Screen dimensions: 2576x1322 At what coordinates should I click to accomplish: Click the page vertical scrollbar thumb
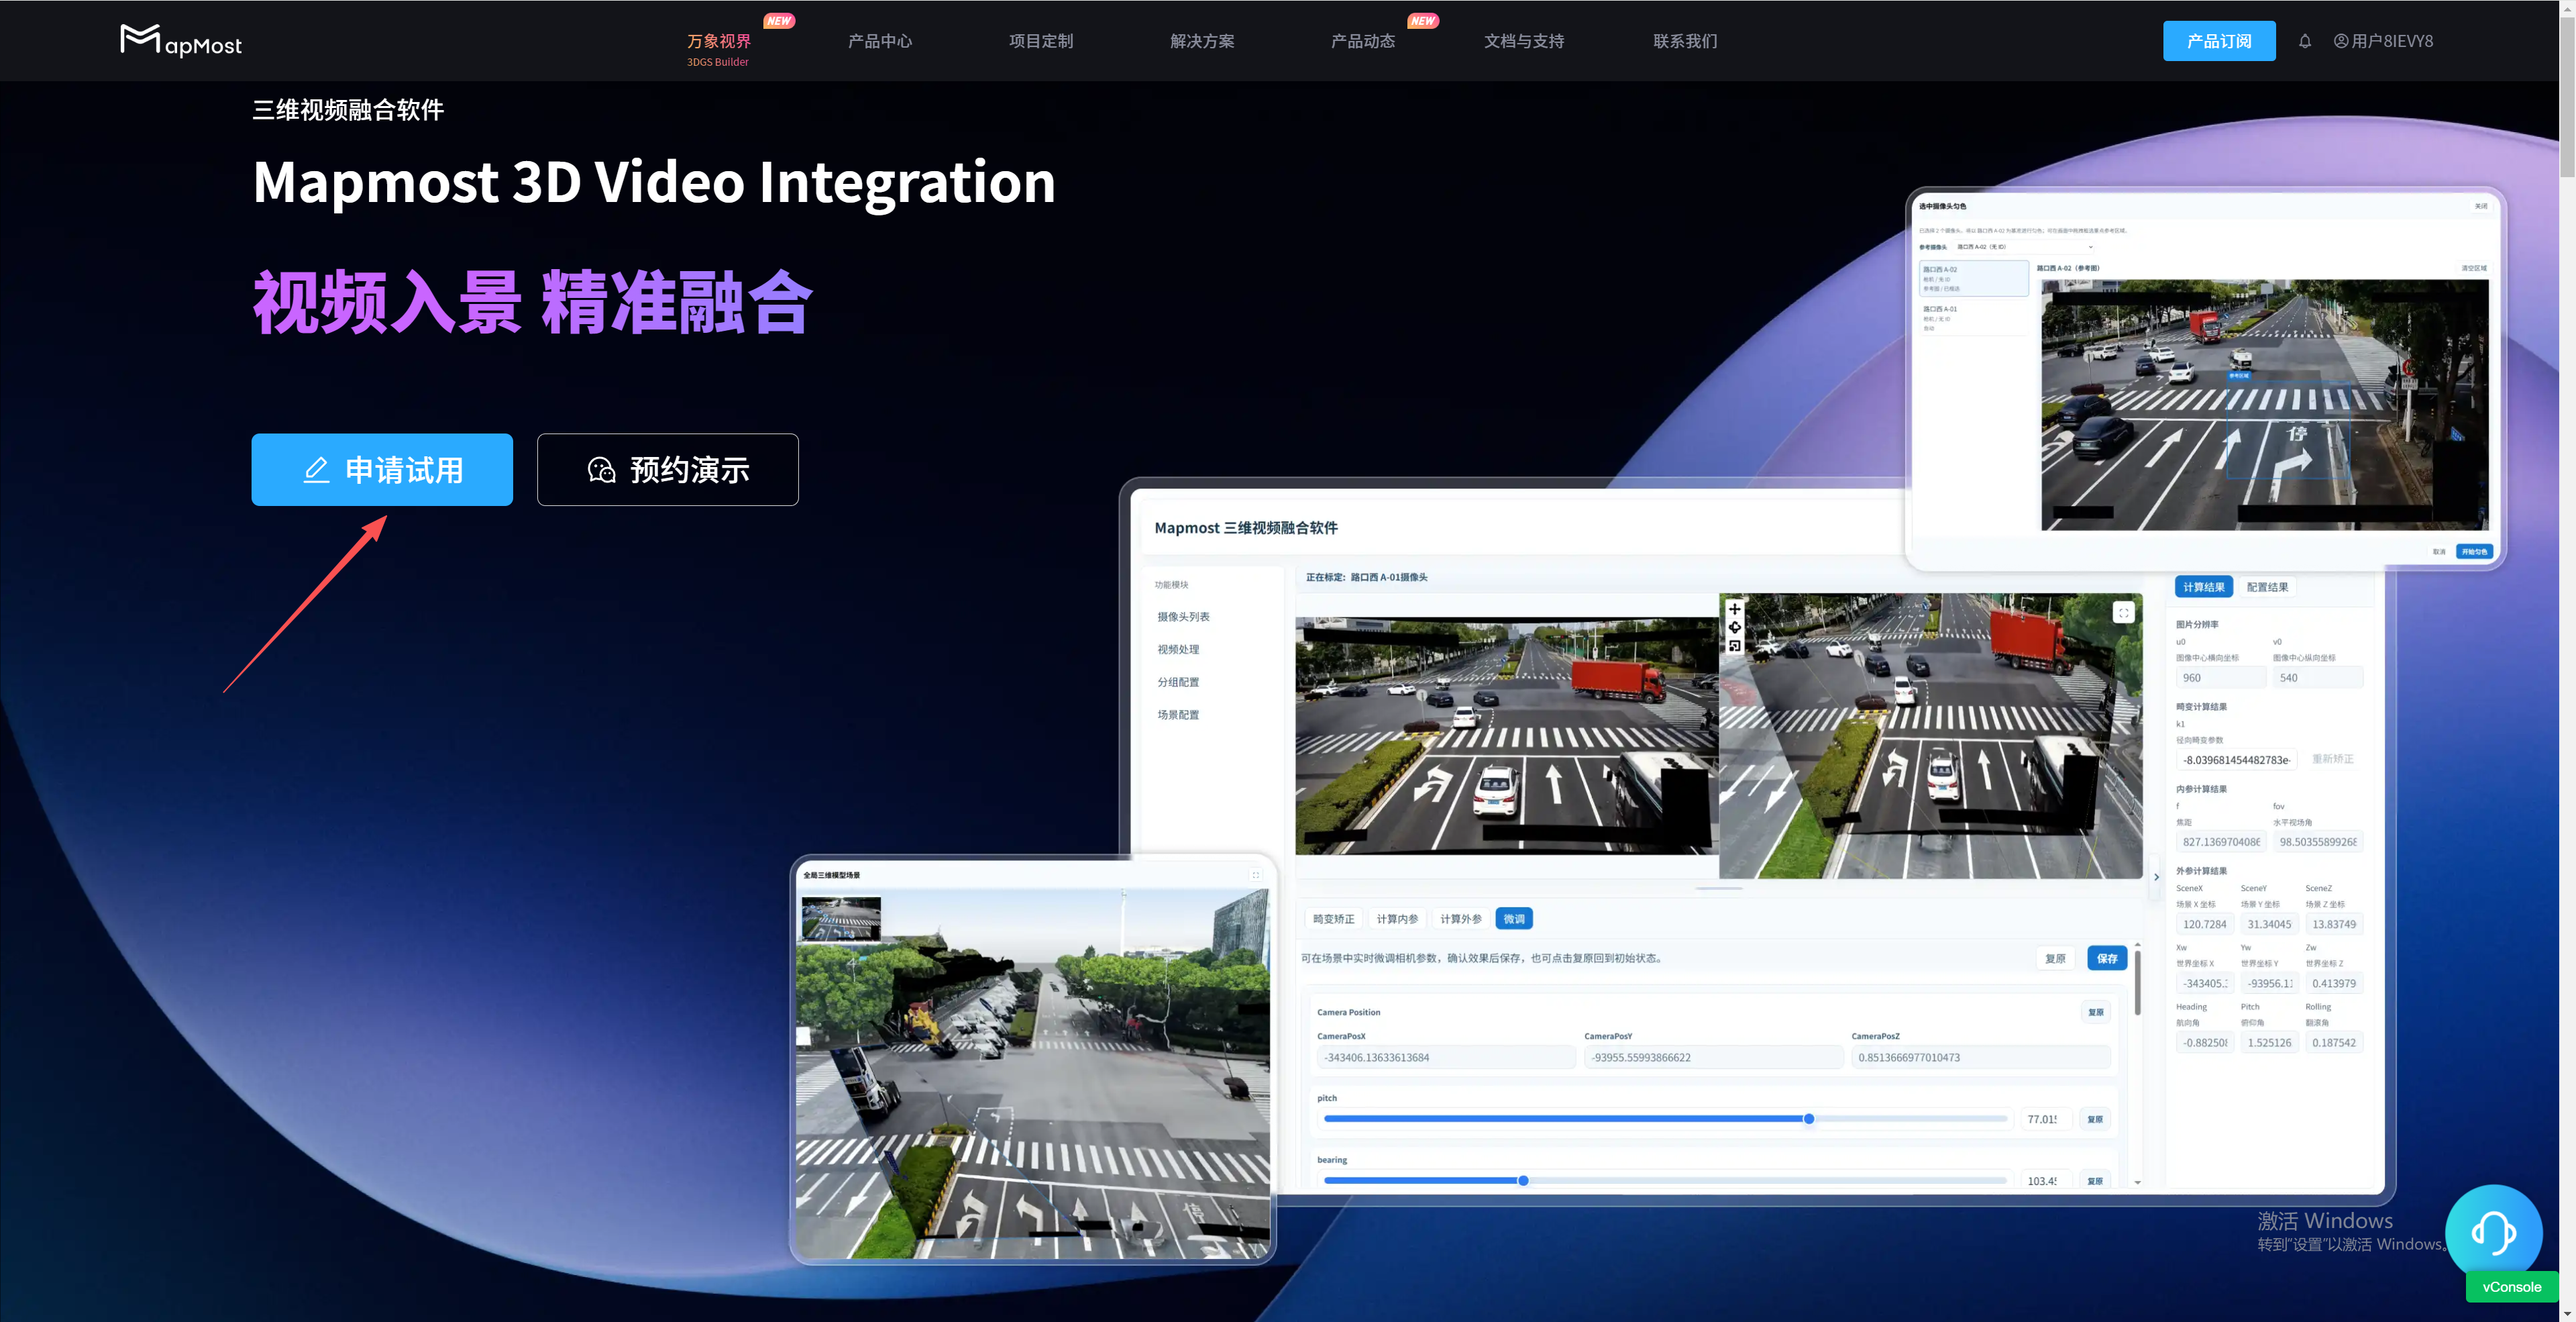tap(2567, 98)
